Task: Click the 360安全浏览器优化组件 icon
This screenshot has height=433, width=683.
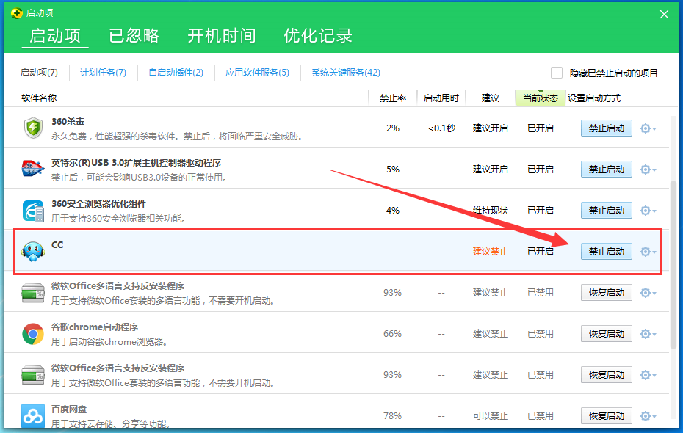Action: (33, 210)
